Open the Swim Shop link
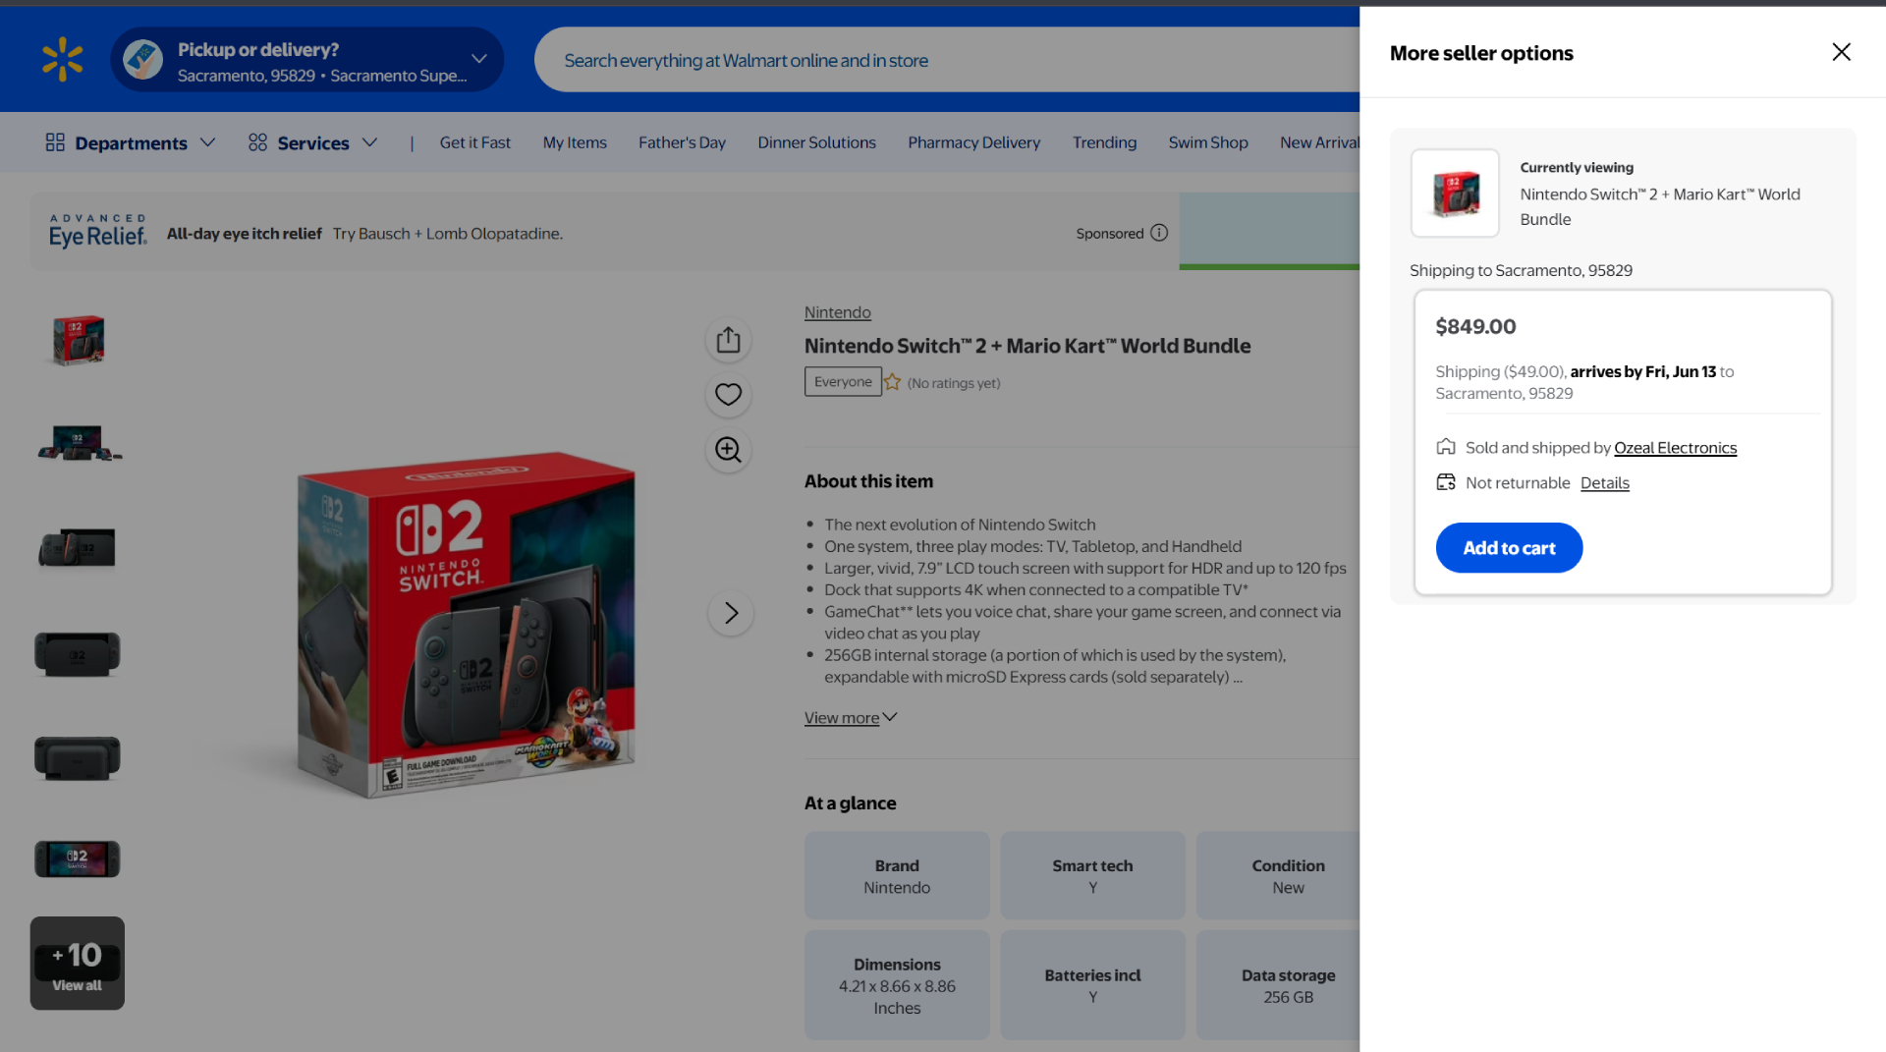 (1208, 142)
